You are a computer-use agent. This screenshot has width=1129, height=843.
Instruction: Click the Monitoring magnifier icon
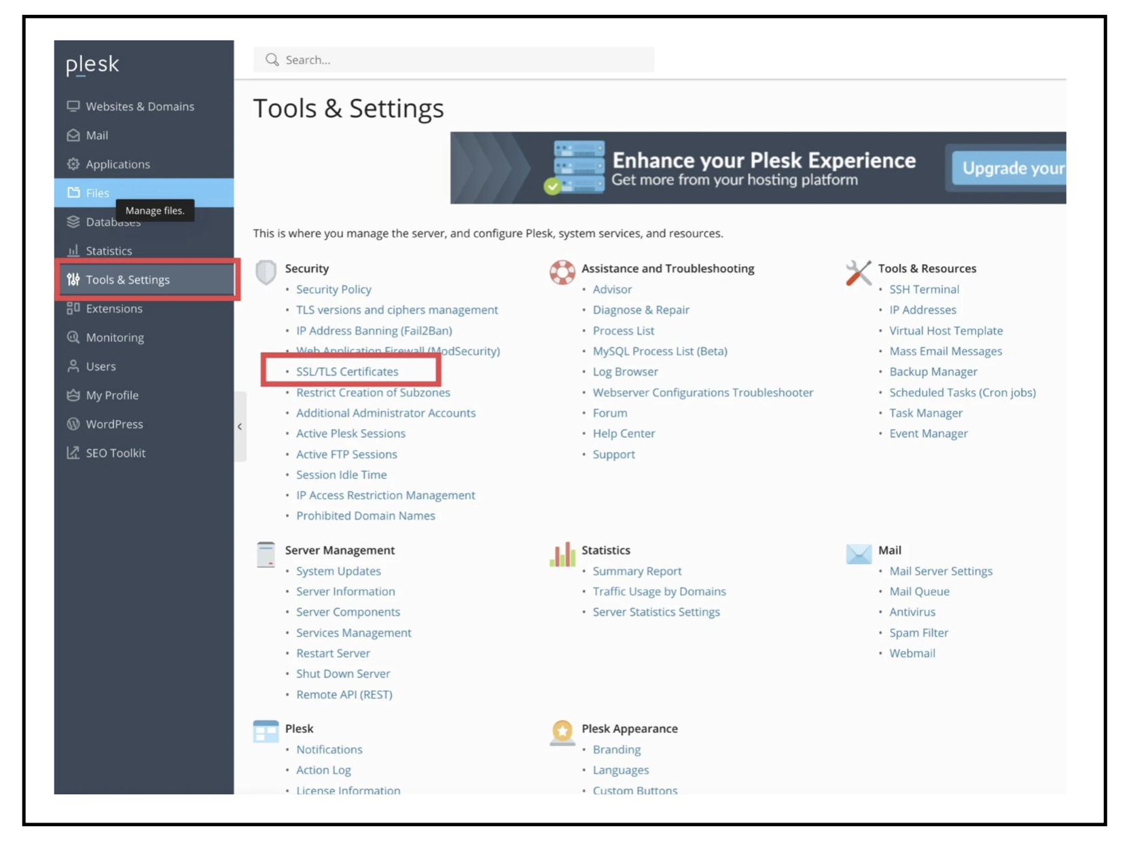point(73,337)
